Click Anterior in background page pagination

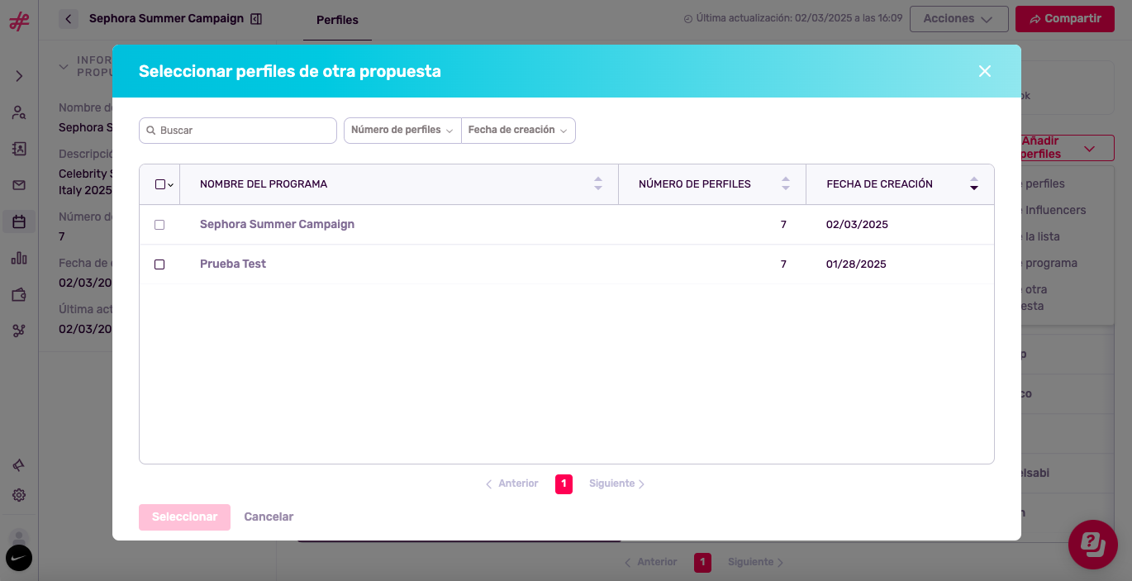pyautogui.click(x=651, y=562)
